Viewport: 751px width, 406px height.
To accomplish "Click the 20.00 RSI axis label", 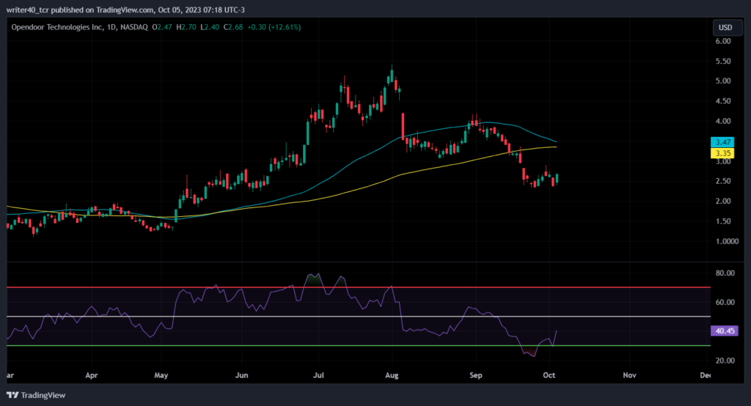I will pyautogui.click(x=725, y=361).
